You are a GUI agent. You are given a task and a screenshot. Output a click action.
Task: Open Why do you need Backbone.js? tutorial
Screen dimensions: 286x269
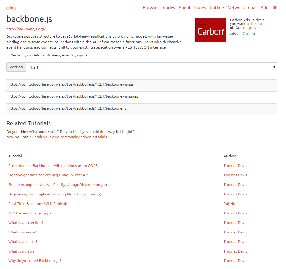point(35,261)
